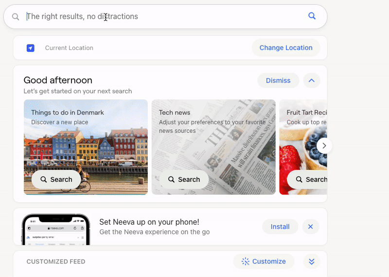Click the phone mockup image
389x277 pixels.
point(56,229)
